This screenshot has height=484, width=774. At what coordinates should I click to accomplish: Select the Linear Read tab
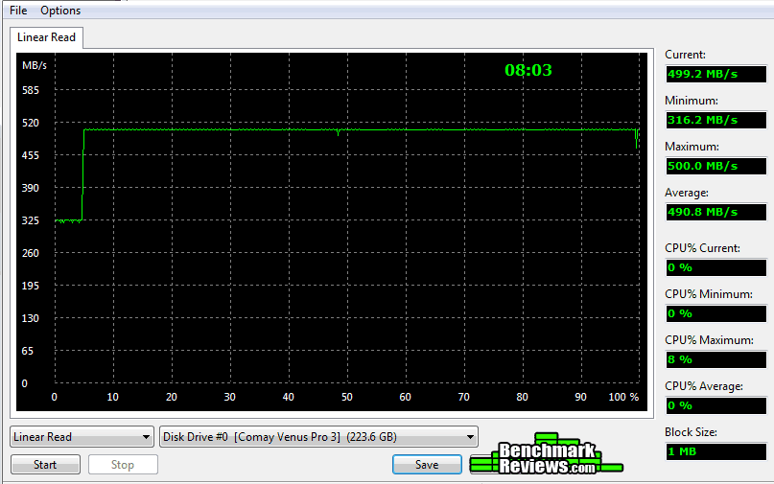click(46, 37)
